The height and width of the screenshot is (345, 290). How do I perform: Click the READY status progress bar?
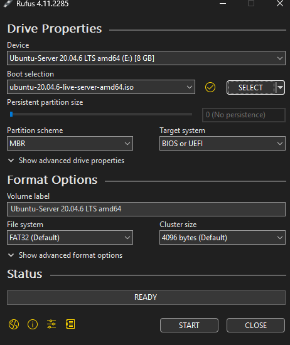[146, 297]
